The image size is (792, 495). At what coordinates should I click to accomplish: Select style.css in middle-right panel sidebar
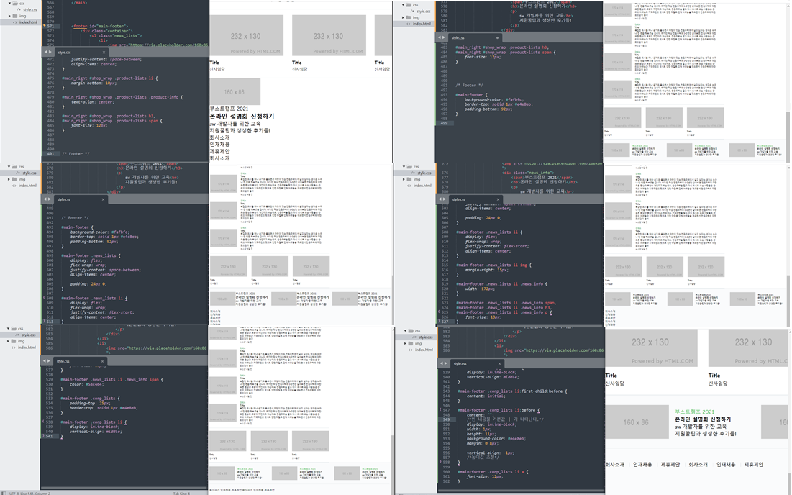point(424,173)
